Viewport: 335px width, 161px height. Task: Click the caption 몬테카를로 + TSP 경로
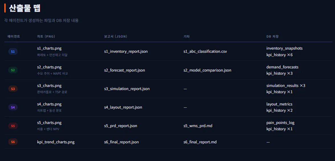tap(52, 92)
